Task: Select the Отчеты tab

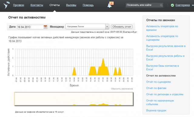Action: [55, 5]
